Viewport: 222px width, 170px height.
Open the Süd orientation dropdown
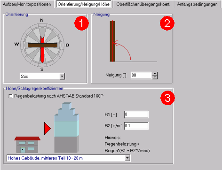62,77
